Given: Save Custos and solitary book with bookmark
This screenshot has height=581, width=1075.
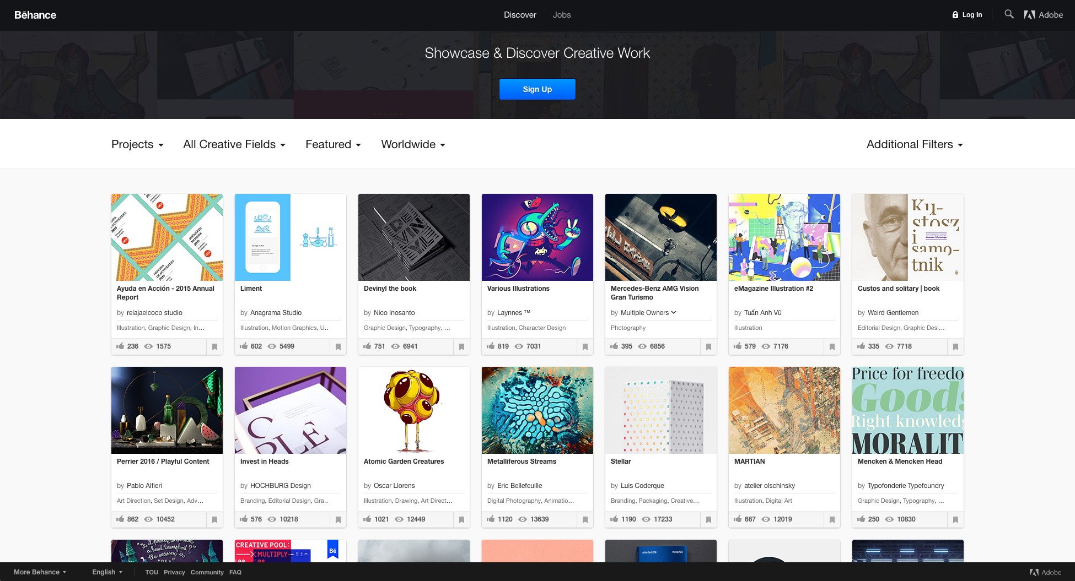Looking at the screenshot, I should coord(955,347).
